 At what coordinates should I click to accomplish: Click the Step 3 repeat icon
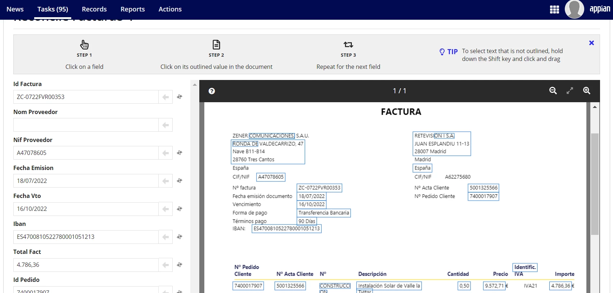tap(348, 44)
